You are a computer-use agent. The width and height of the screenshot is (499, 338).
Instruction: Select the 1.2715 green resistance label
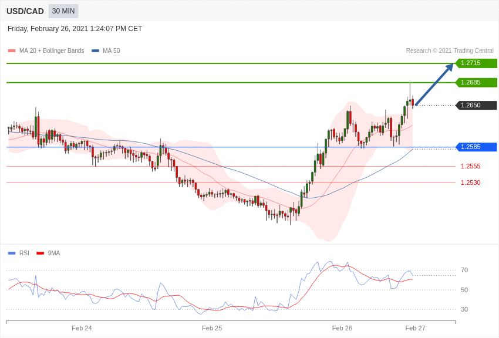tap(476, 63)
